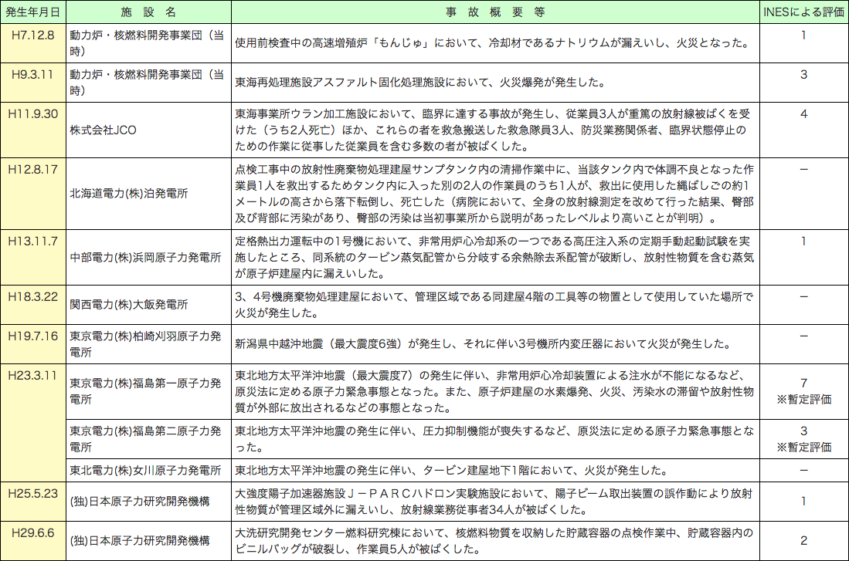Click the 水素爆発 Fukushima Daiichi description
Image resolution: width=849 pixels, height=561 pixels.
click(494, 391)
